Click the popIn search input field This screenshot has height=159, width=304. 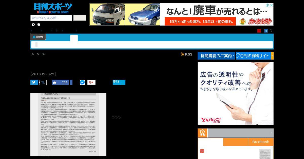click(51, 18)
